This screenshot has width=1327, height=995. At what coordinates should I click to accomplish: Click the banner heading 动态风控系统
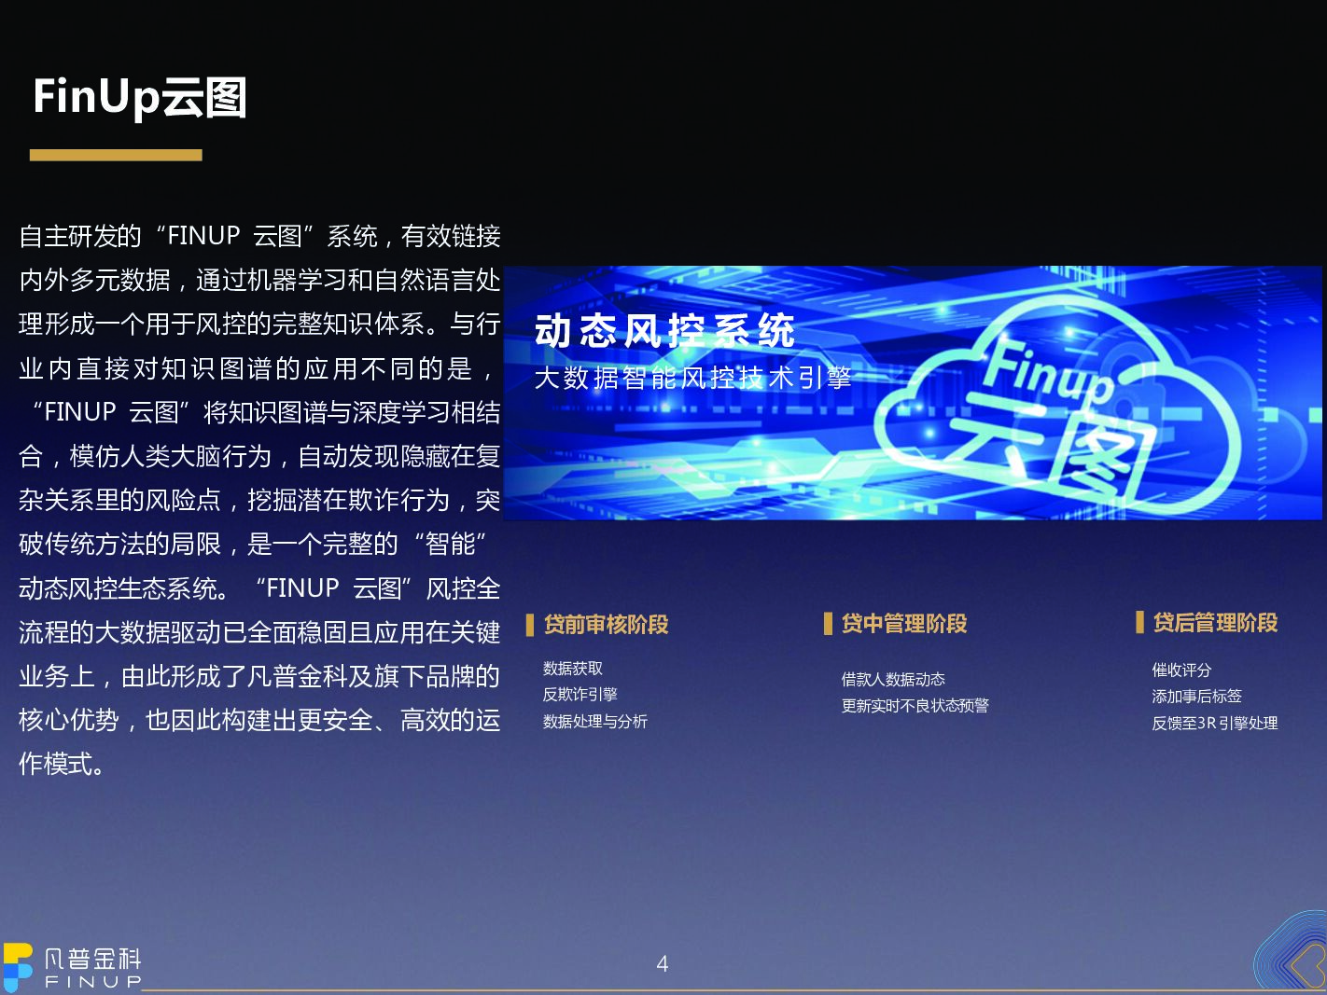tap(665, 331)
